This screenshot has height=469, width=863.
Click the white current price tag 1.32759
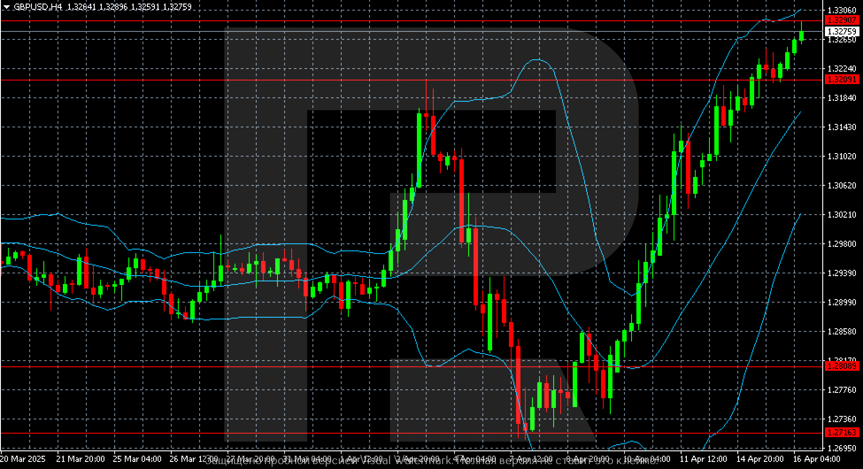point(842,31)
